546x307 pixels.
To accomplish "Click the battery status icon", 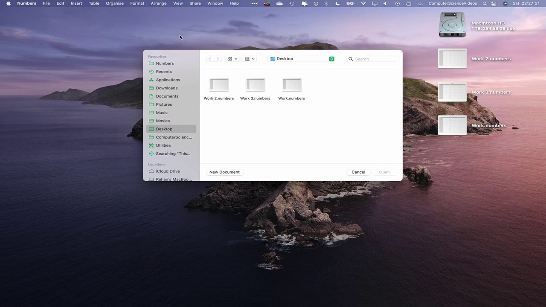I will coord(350,3).
